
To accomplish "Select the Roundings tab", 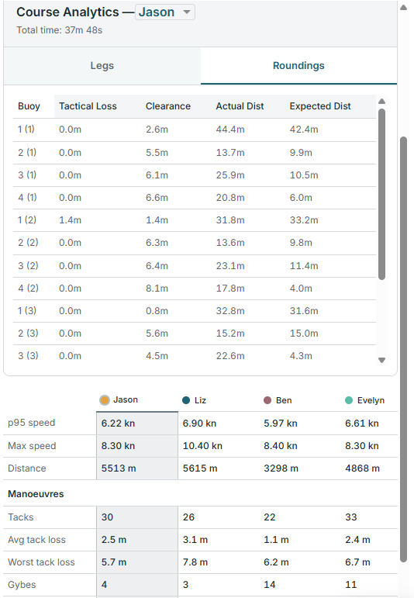I will click(299, 66).
